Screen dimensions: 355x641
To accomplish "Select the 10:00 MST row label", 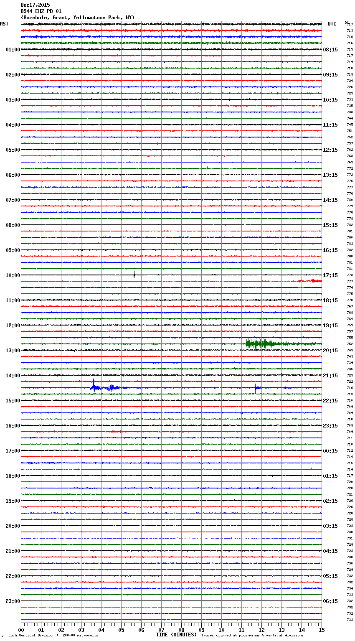I will (13, 275).
